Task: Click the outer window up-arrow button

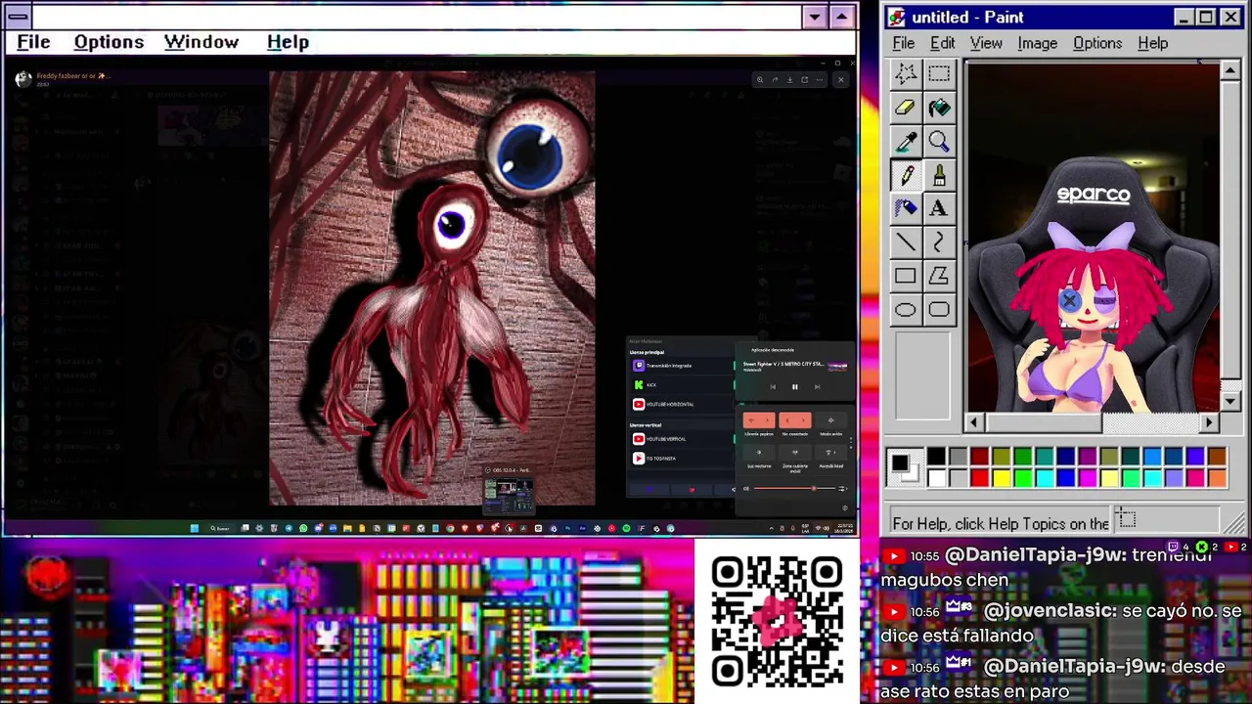Action: tap(841, 17)
